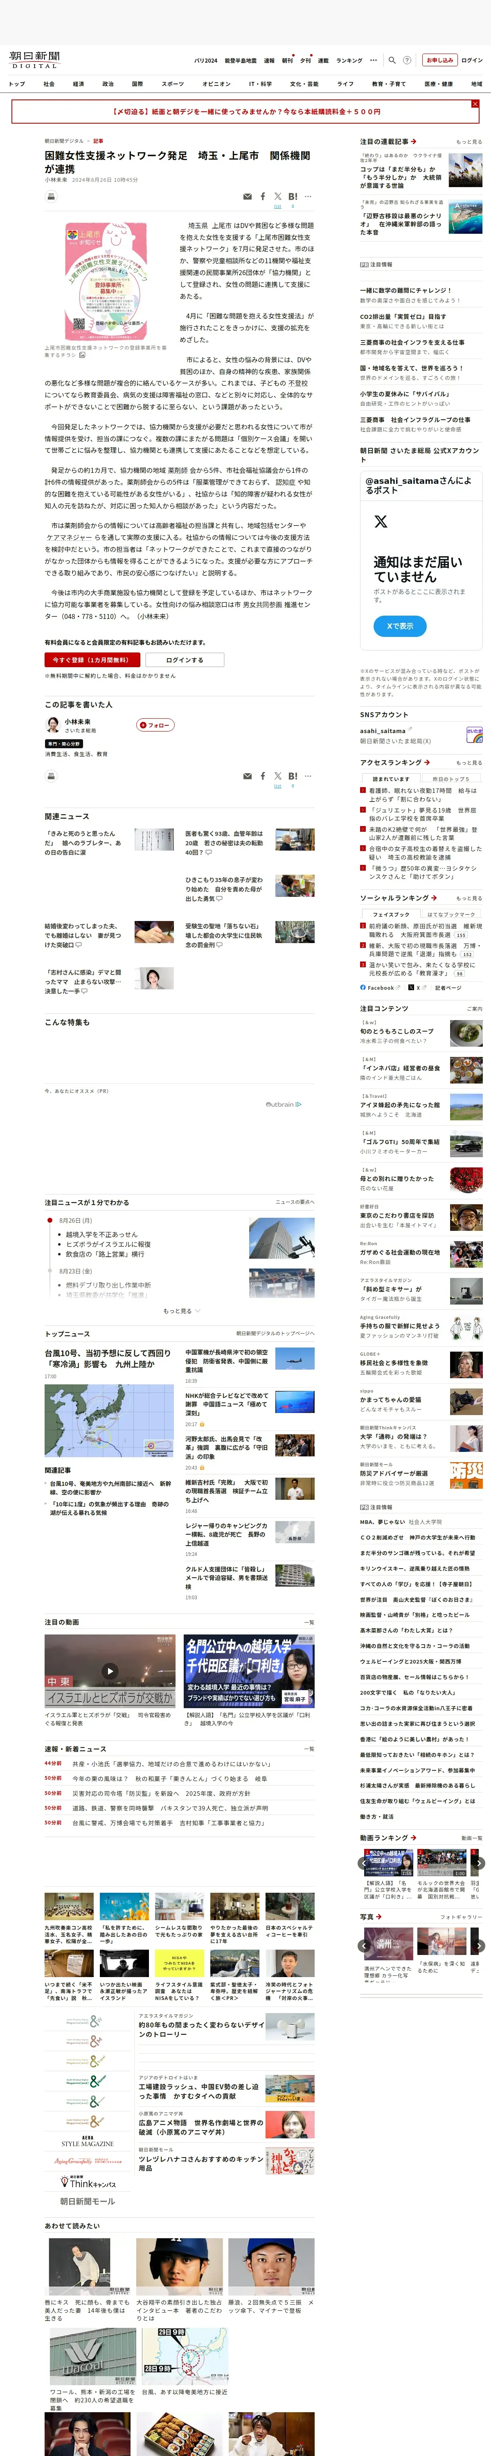
Task: Share article on X at top
Action: pyautogui.click(x=277, y=196)
